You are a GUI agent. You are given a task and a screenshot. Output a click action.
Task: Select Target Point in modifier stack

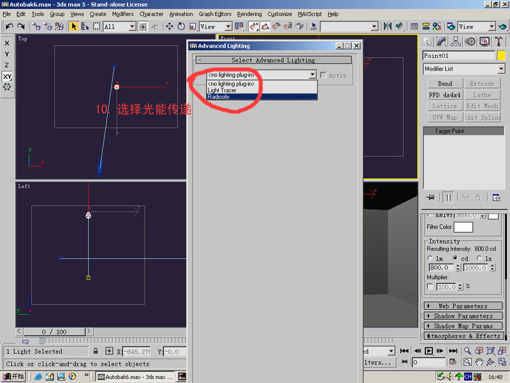tap(464, 131)
